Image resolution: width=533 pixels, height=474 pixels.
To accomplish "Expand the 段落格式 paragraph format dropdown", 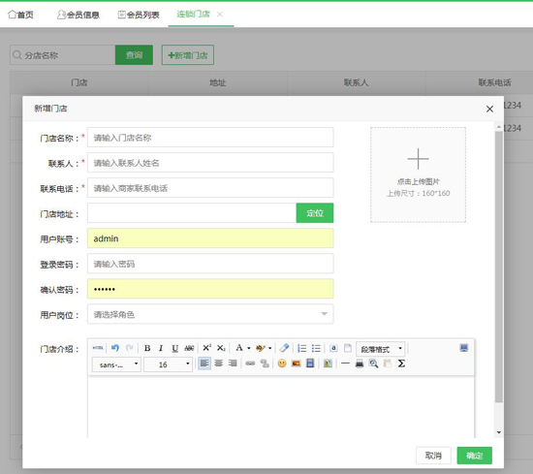I will tap(381, 349).
